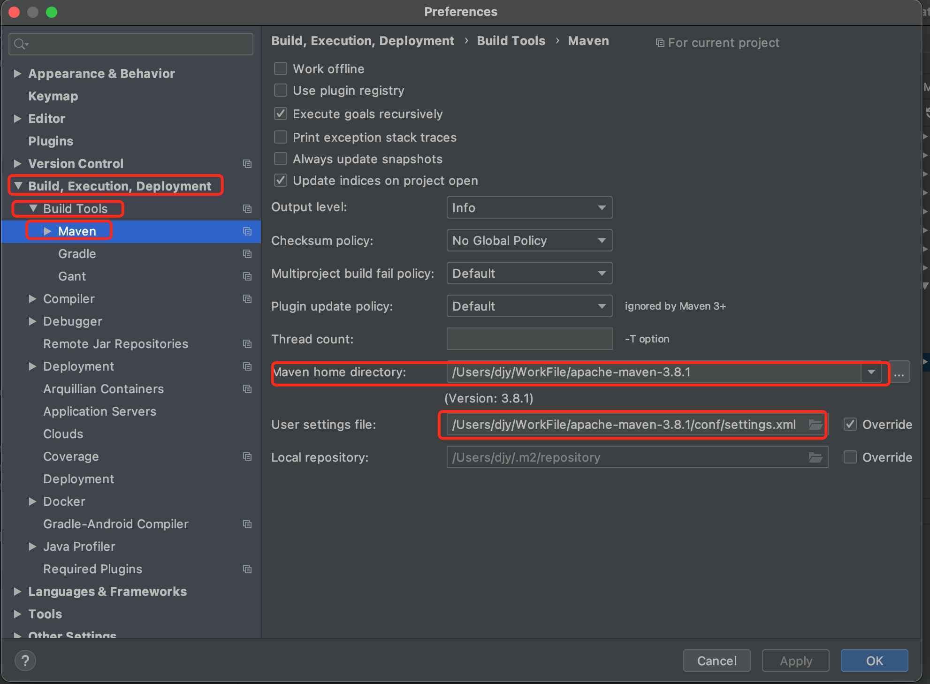Open the Output level dropdown
Viewport: 930px width, 684px height.
[x=529, y=208]
